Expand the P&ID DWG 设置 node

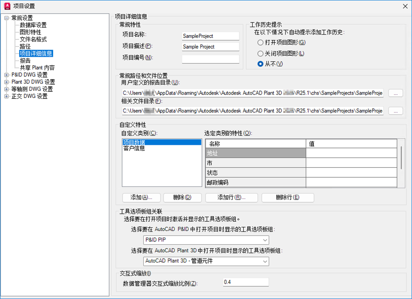pyautogui.click(x=7, y=75)
